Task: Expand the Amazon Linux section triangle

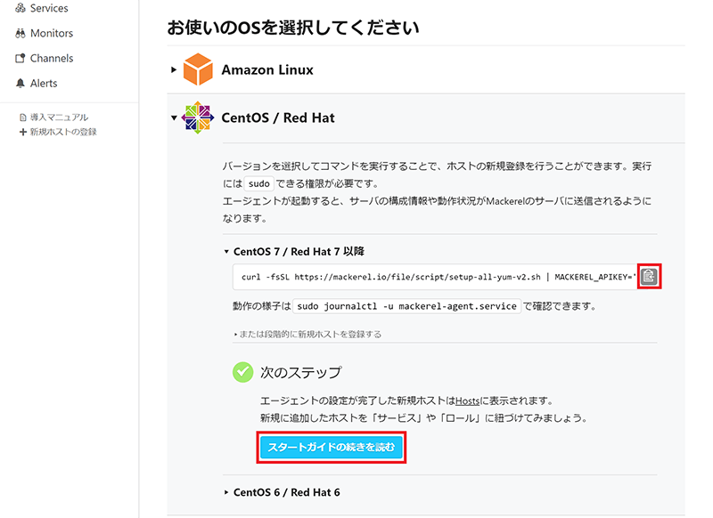Action: [x=174, y=69]
